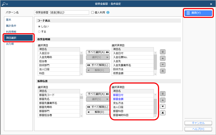Screen dimensions: 216x135
Task: Select 法人口座 in 振替伝票 選択済項目
Action: [x=133, y=107]
